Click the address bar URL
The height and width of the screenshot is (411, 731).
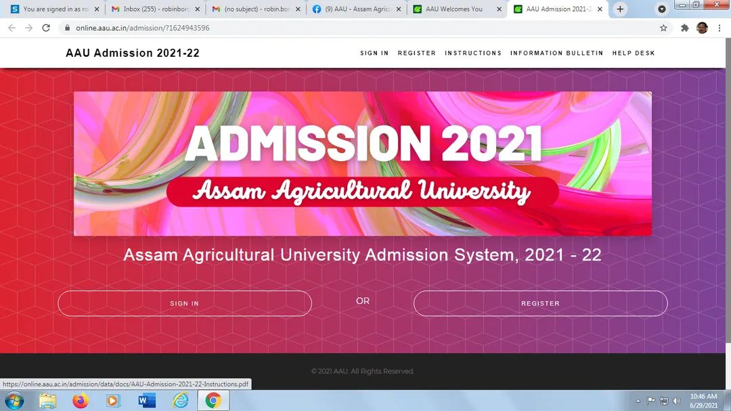[143, 28]
